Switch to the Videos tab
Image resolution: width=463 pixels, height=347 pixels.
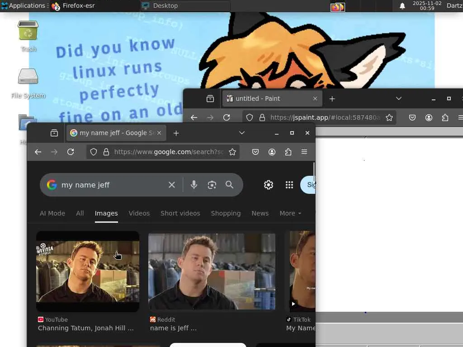pyautogui.click(x=139, y=213)
